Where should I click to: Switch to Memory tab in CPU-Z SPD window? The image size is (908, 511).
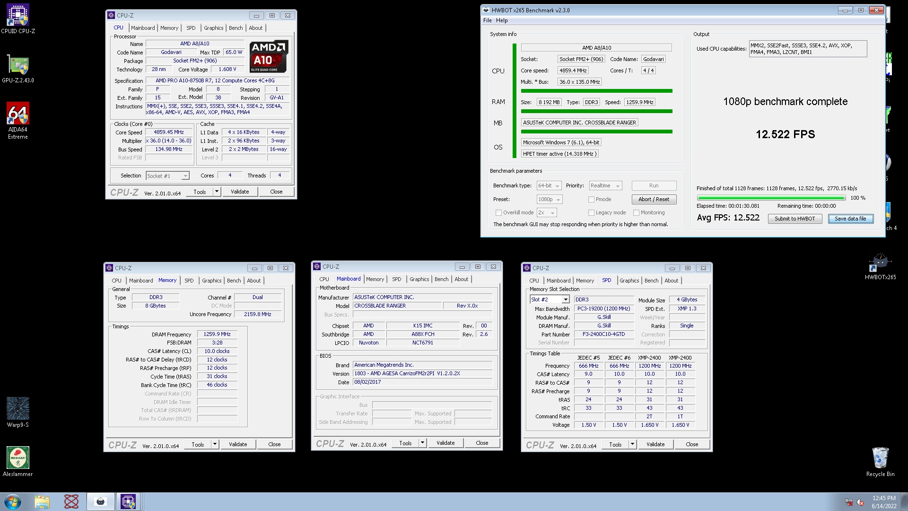(x=585, y=281)
